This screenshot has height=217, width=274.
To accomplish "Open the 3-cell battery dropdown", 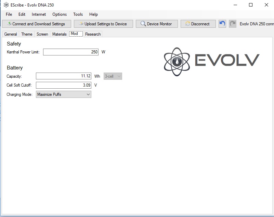I will (113, 76).
